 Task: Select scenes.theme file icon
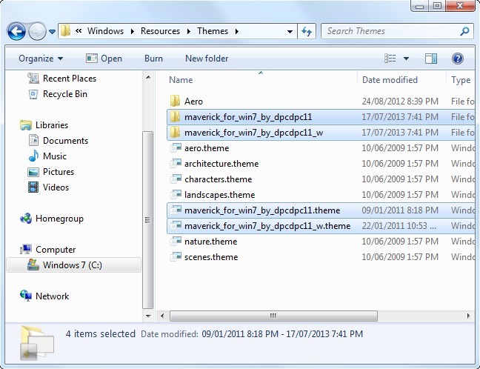pyautogui.click(x=176, y=257)
